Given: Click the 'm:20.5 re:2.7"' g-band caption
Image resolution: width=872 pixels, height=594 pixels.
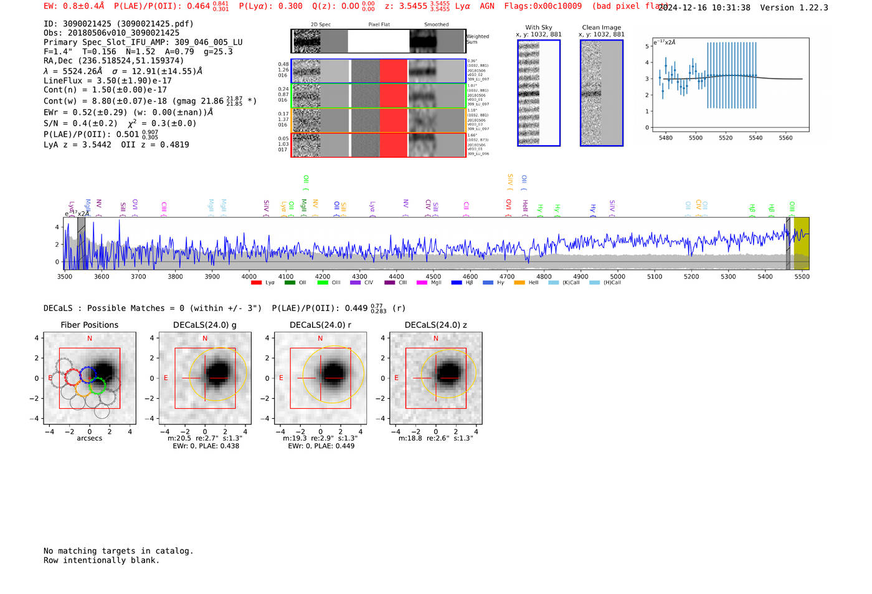Looking at the screenshot, I should pyautogui.click(x=205, y=438).
